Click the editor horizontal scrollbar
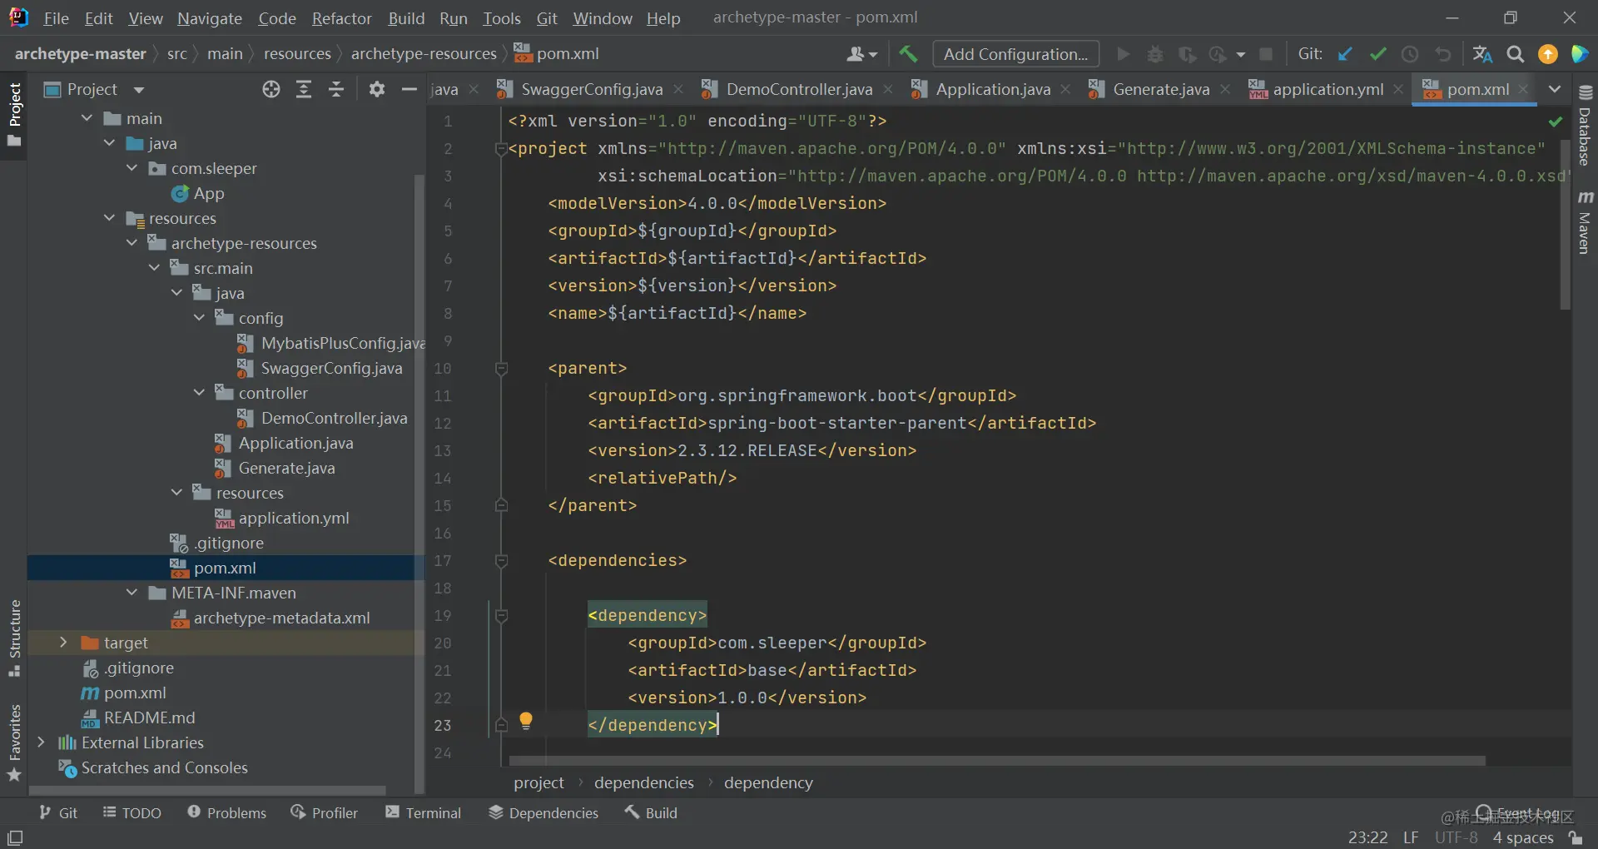 (997, 761)
